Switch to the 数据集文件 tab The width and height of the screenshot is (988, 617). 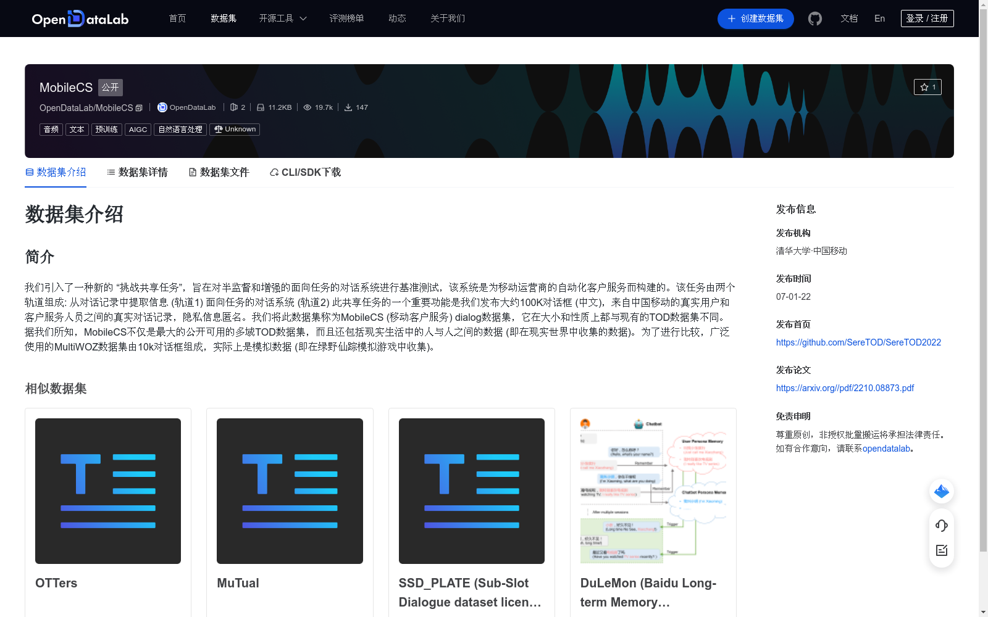(x=219, y=172)
